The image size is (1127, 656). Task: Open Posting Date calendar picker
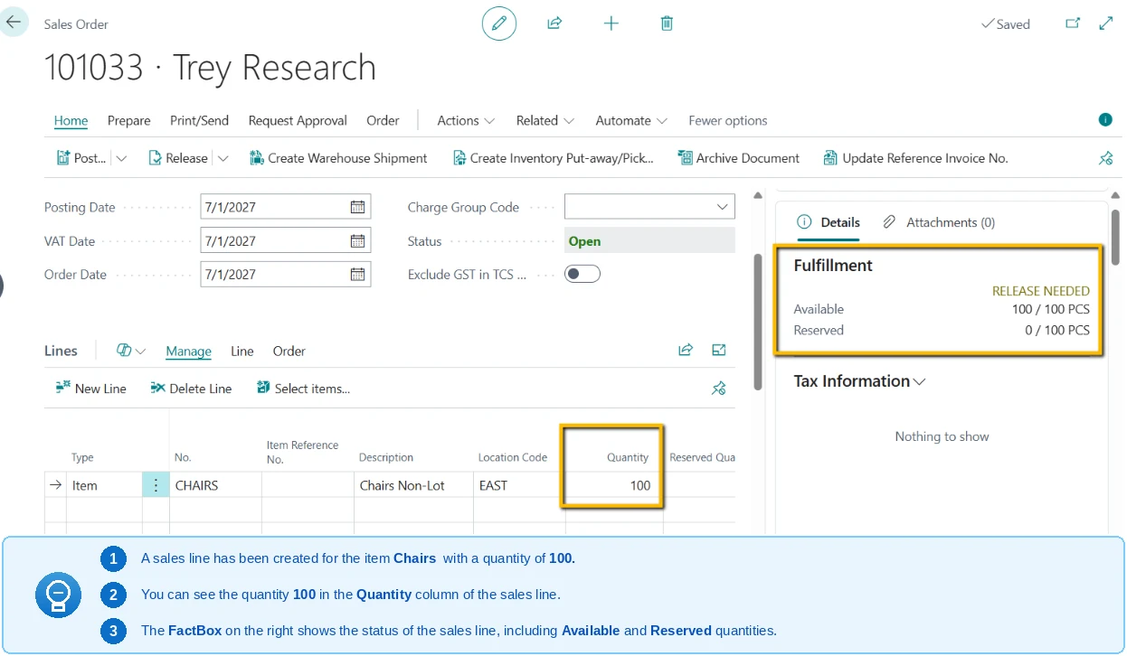358,207
